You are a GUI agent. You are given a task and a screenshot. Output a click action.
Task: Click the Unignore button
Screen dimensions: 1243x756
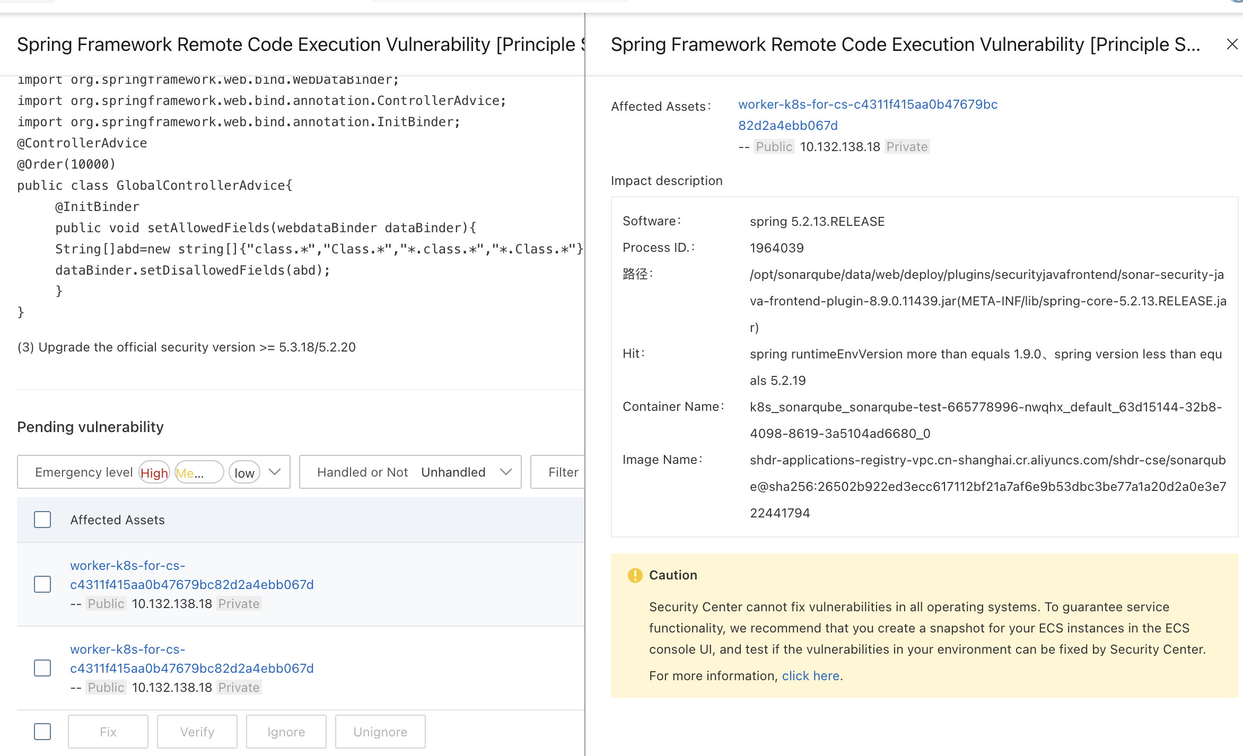point(380,732)
